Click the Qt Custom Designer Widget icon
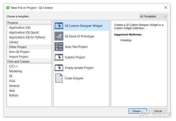Viewport: 176px width, 121px height. coord(59,26)
